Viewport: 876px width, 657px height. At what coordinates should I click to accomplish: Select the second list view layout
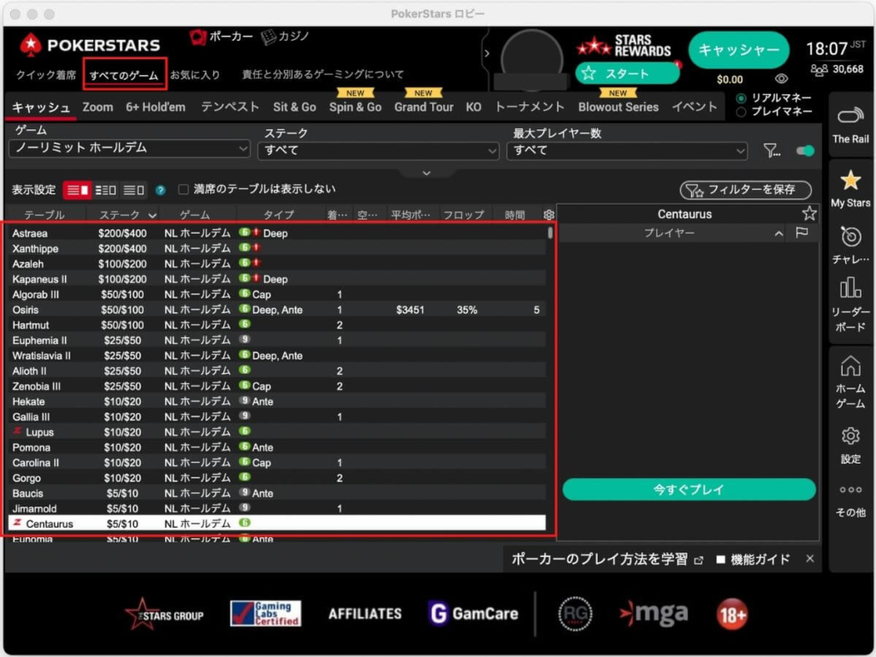pos(105,190)
